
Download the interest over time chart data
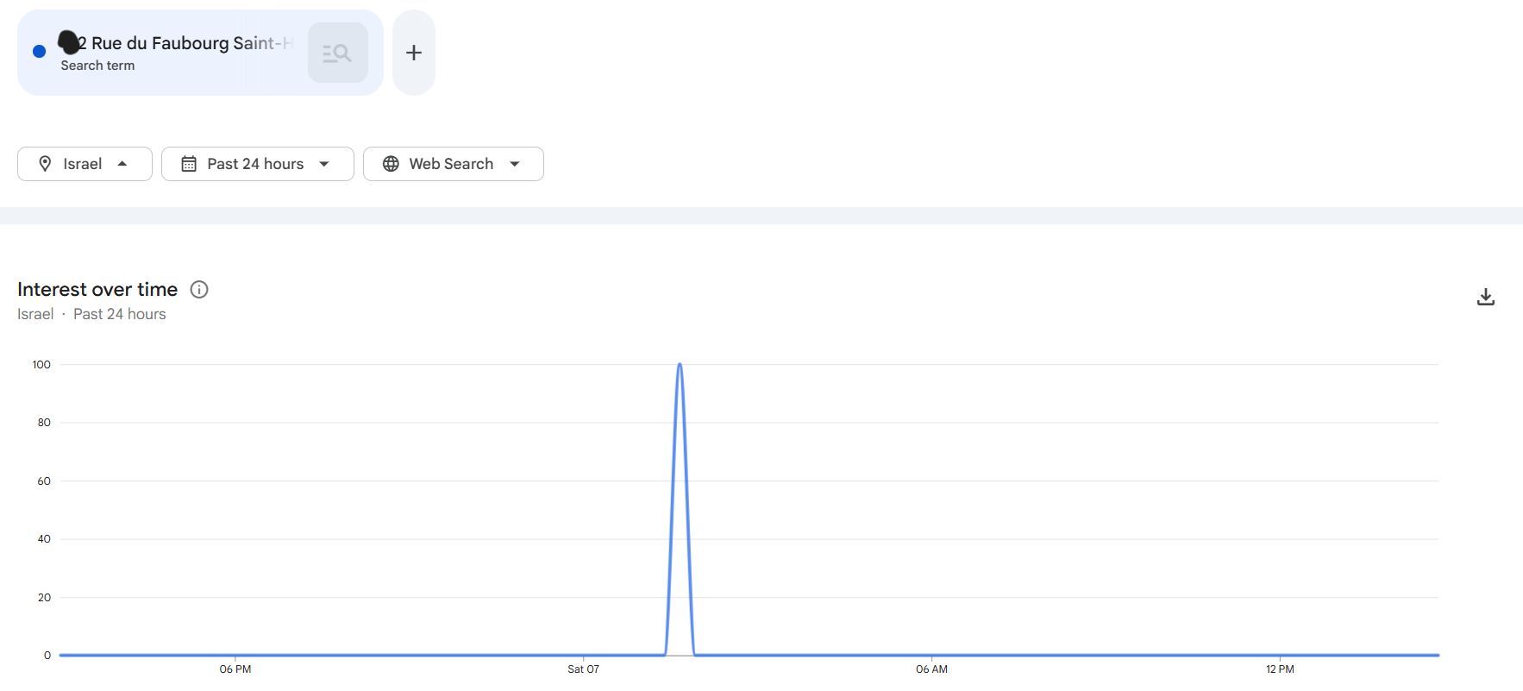(x=1485, y=298)
